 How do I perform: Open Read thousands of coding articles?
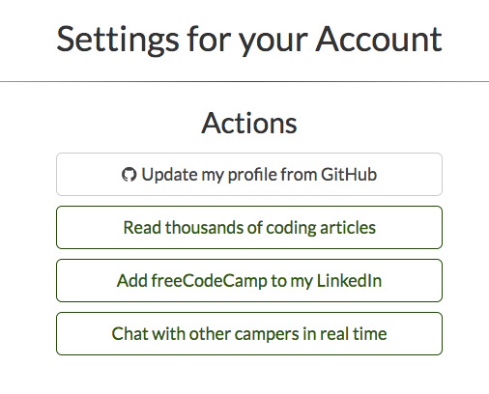click(x=249, y=227)
